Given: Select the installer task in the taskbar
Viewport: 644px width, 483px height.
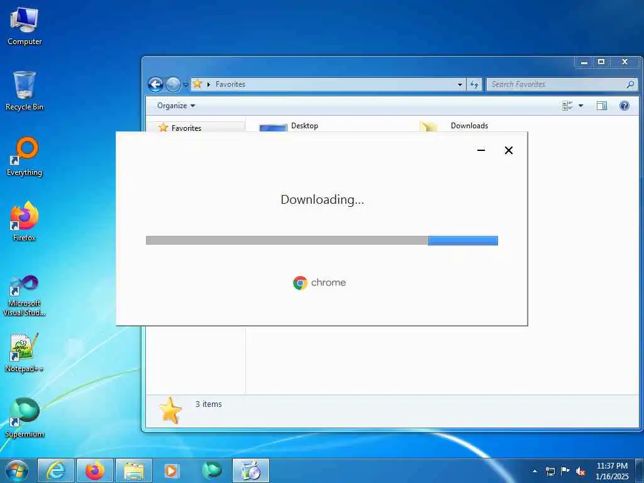Looking at the screenshot, I should point(251,470).
